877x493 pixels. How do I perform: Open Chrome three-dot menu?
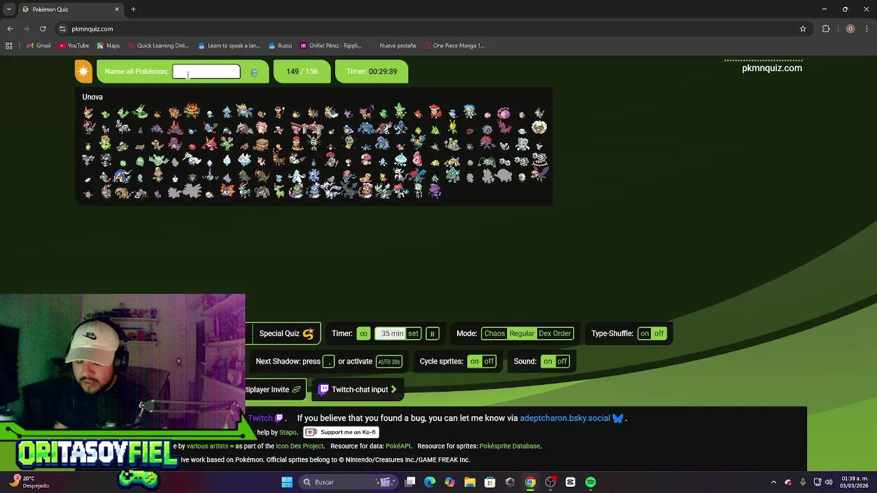(867, 29)
